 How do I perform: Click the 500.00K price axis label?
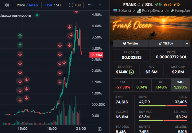click(x=98, y=105)
